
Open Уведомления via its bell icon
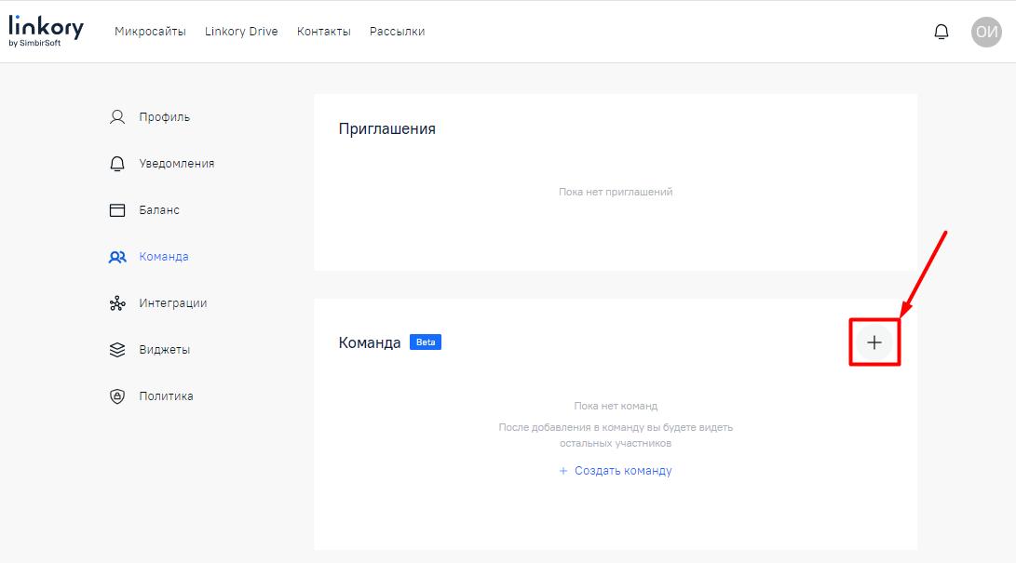[116, 163]
